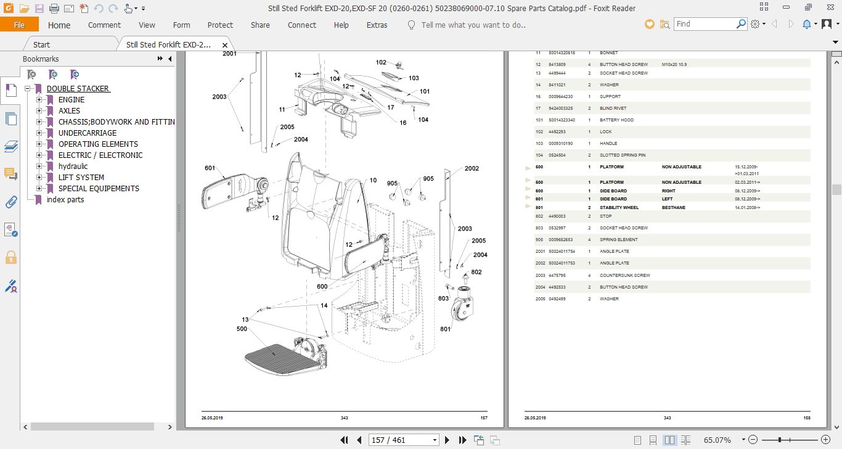Switch to the Home ribbon tab
842x449 pixels.
tap(59, 25)
